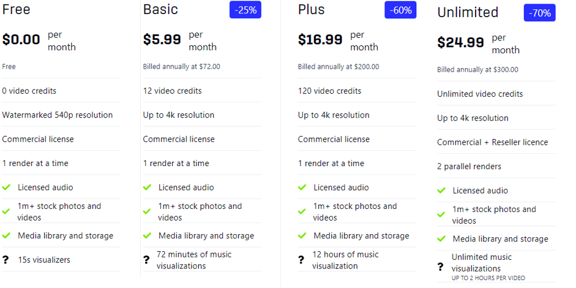The image size is (576, 288).
Task: Select the Unlimited plan heading
Action: click(x=468, y=12)
